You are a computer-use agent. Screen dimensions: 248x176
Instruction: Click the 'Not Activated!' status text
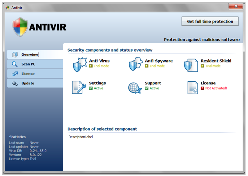(x=216, y=88)
